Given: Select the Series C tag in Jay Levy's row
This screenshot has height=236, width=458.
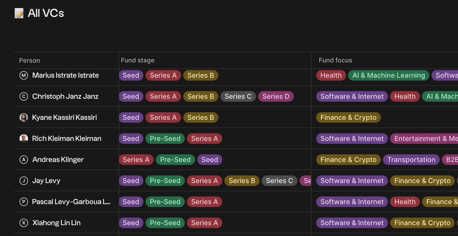Looking at the screenshot, I should tap(279, 181).
